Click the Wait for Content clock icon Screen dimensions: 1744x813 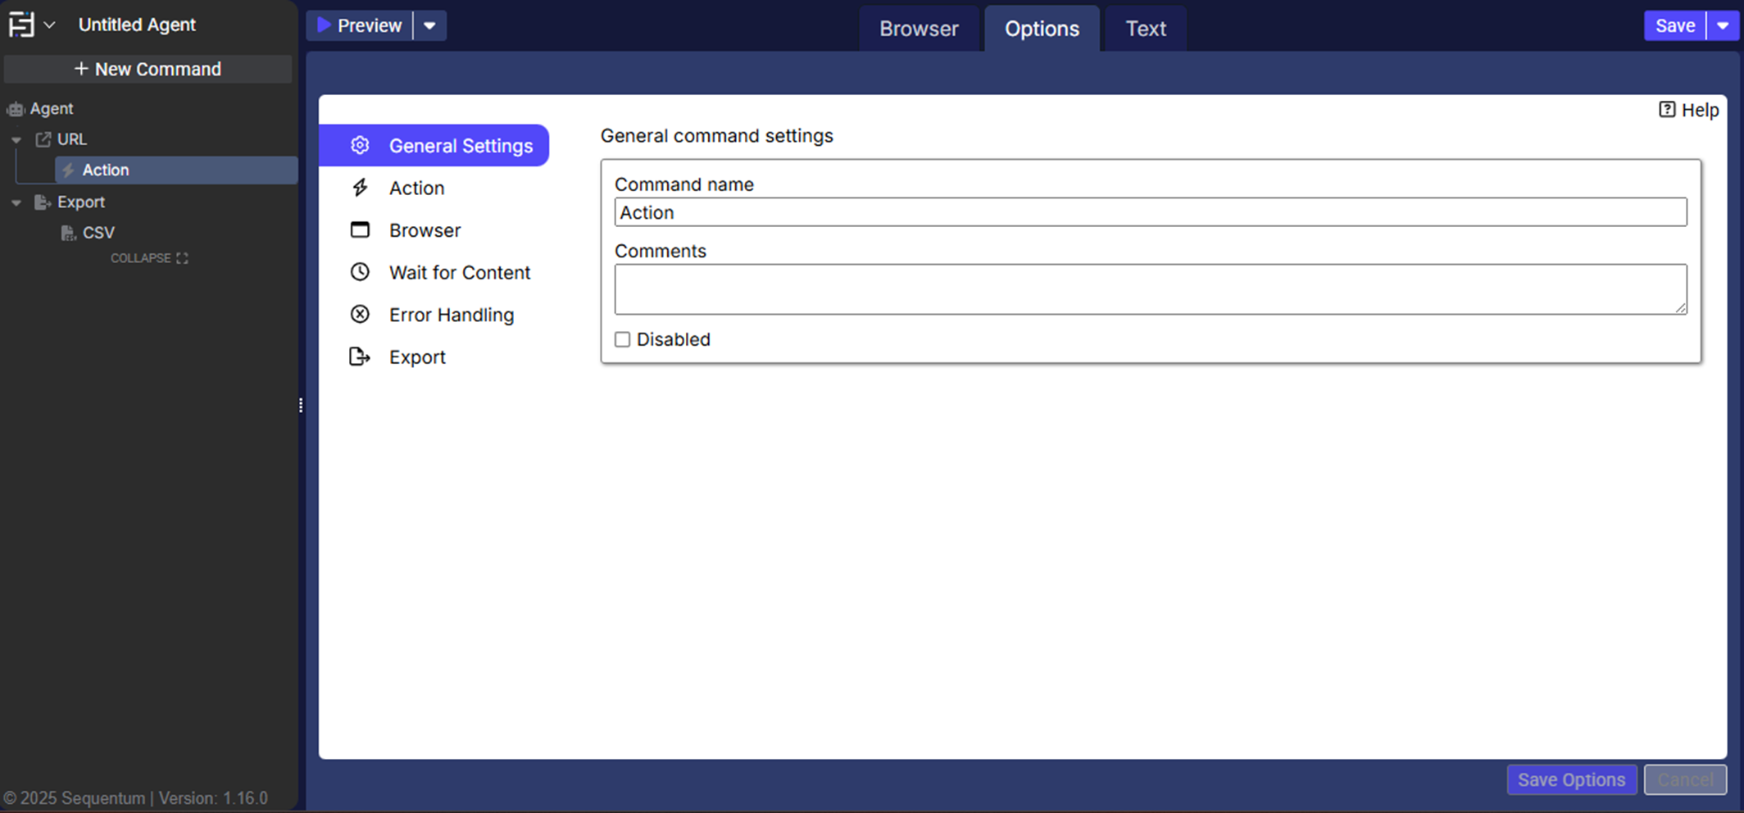click(x=360, y=272)
